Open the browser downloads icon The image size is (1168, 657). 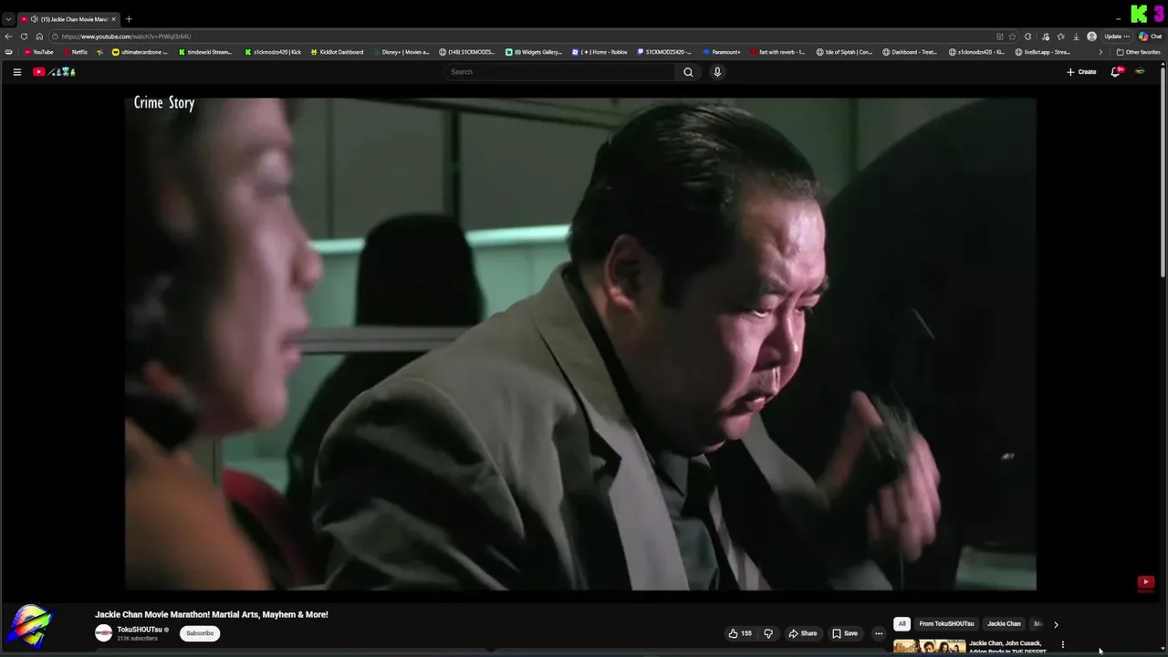point(1076,36)
